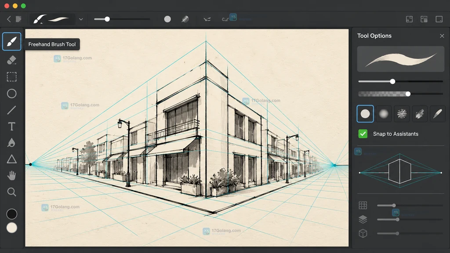Image resolution: width=450 pixels, height=253 pixels.
Task: Click the single-pane view icon top right
Action: [x=439, y=19]
